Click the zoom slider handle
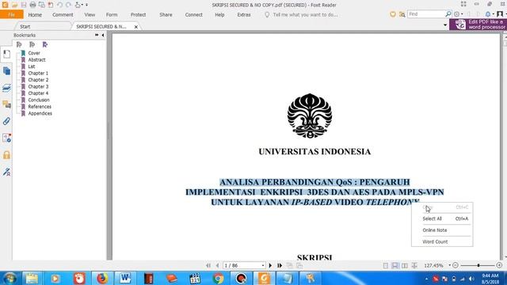Viewport: 507px width, 285px height. (x=478, y=265)
